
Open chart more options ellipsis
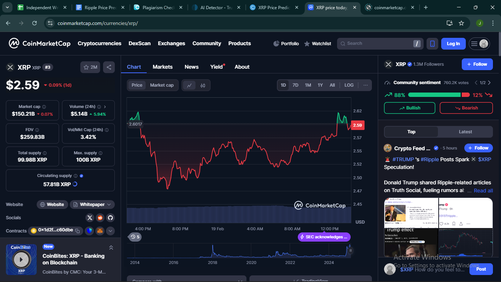click(x=366, y=85)
